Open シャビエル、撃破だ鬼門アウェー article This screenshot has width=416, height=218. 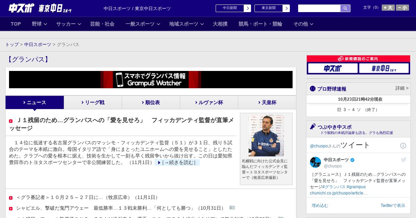(x=121, y=208)
